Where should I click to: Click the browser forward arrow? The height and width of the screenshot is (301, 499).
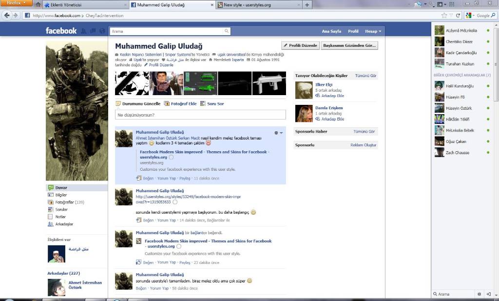tap(15, 15)
